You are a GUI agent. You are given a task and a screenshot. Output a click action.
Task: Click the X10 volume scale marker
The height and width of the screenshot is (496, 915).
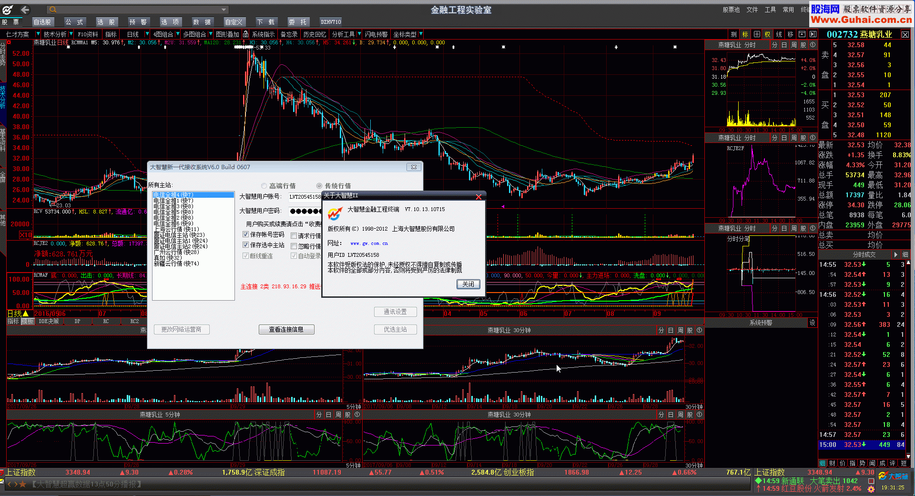(25, 234)
